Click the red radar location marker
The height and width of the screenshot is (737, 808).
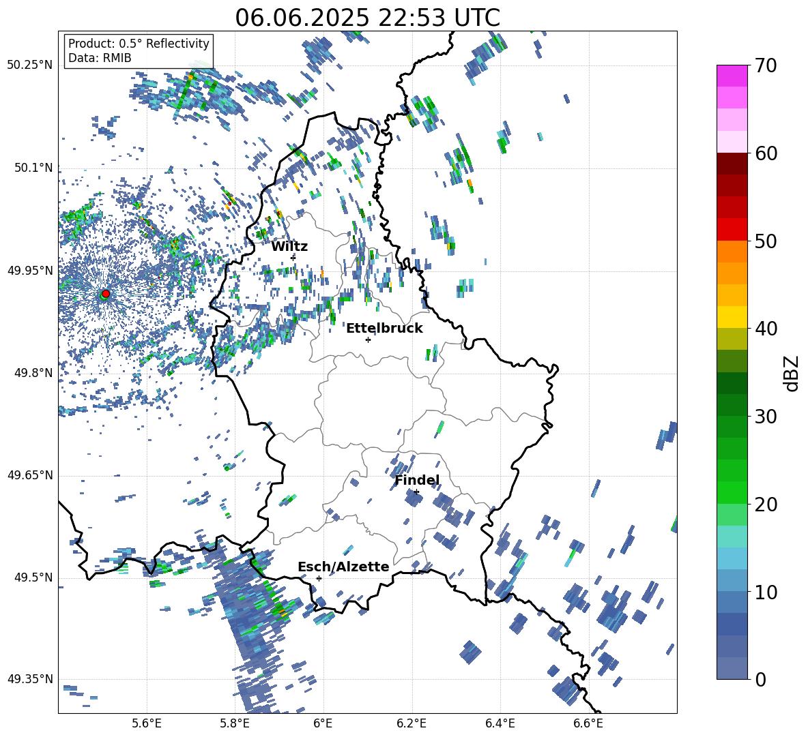pyautogui.click(x=106, y=293)
